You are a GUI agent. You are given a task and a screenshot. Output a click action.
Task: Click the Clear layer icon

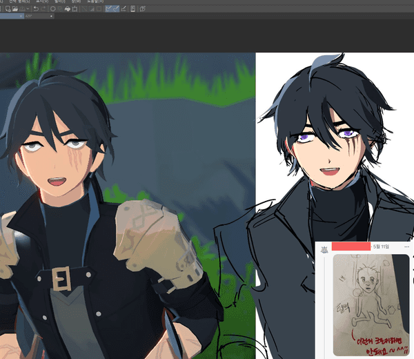point(53,10)
